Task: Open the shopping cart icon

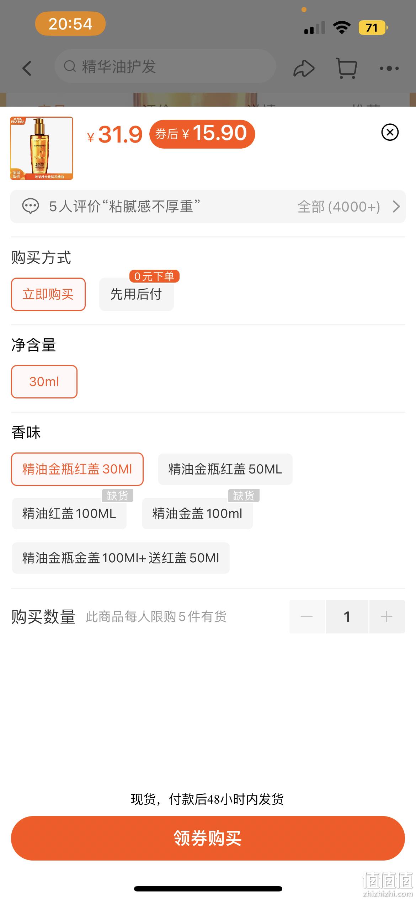Action: pyautogui.click(x=347, y=68)
